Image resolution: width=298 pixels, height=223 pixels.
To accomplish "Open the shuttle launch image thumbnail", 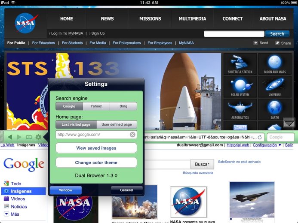I will pyautogui.click(x=135, y=202).
